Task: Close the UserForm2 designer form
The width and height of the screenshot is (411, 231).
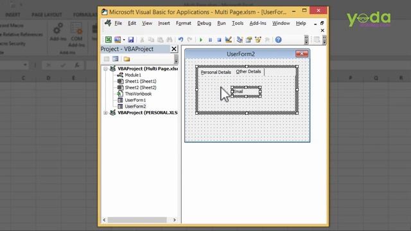Action: [x=302, y=54]
